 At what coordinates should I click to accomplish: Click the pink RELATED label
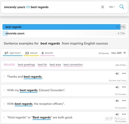(9, 65)
